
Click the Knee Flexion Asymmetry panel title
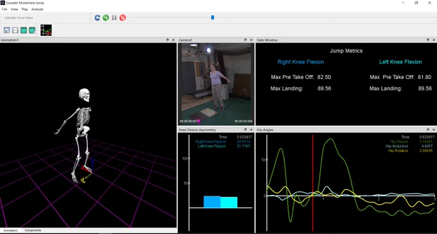tap(197, 130)
